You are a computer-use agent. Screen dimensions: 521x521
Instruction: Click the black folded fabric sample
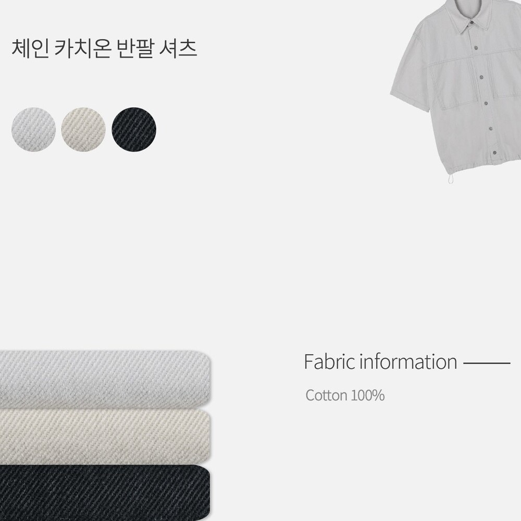(105, 493)
